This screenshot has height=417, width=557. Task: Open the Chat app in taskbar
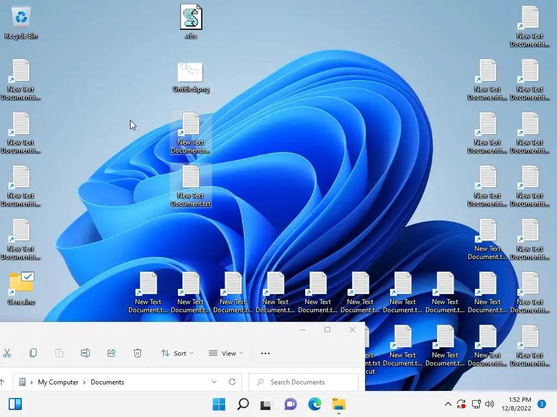pyautogui.click(x=290, y=404)
